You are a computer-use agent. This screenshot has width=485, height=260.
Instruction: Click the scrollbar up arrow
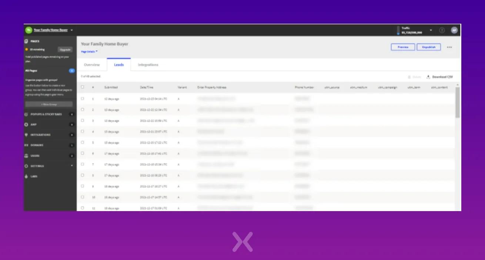[x=458, y=85]
